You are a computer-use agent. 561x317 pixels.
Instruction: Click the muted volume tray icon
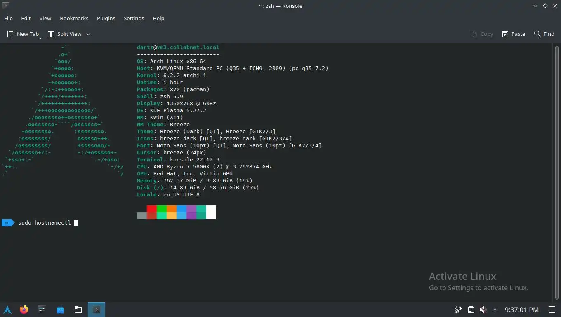pyautogui.click(x=483, y=310)
